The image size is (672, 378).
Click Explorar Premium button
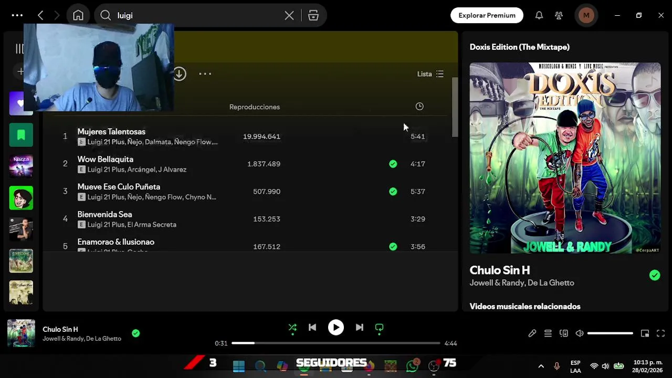487,15
